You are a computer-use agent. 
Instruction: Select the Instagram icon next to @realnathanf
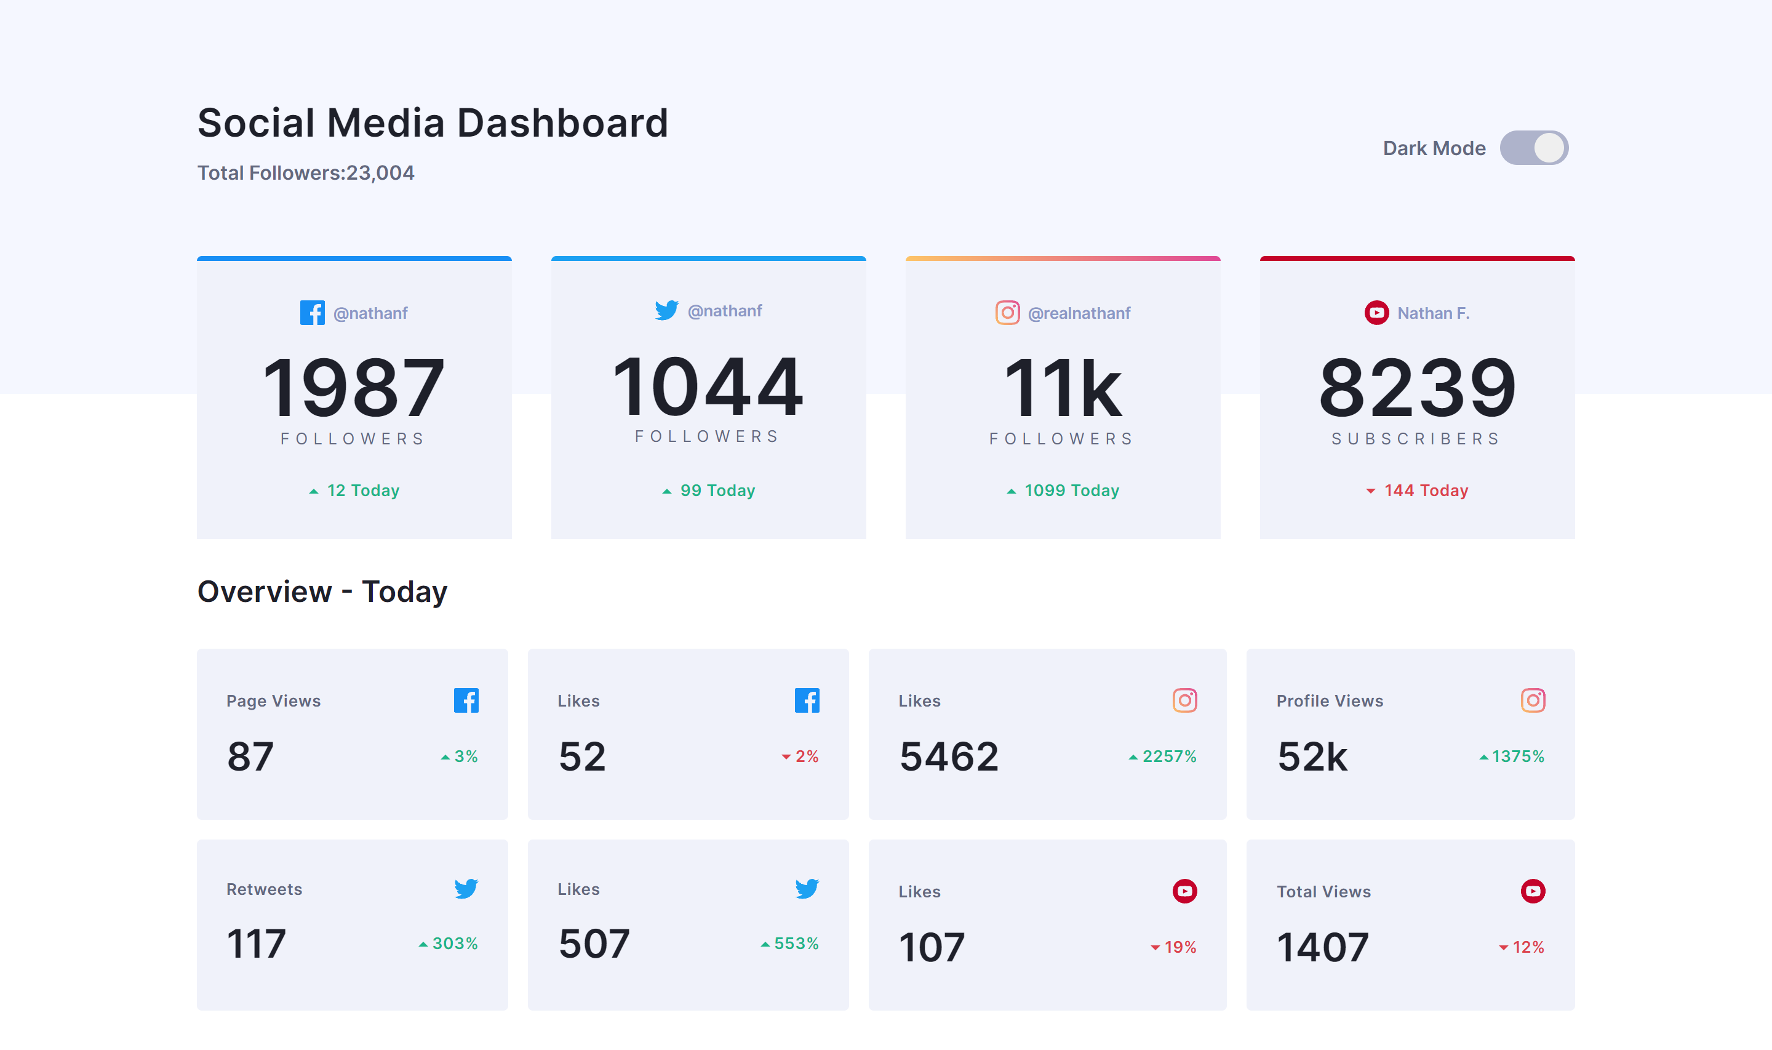1007,312
